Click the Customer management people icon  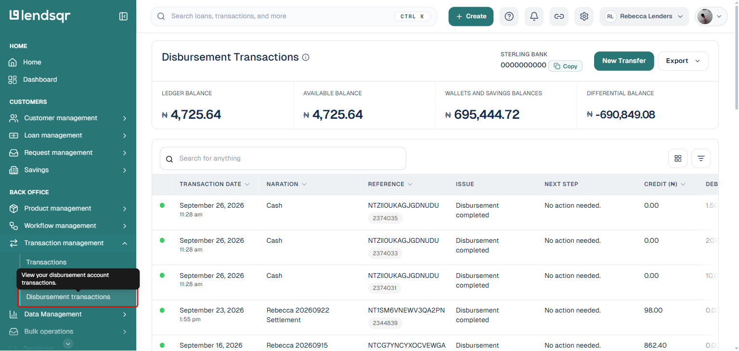(14, 118)
